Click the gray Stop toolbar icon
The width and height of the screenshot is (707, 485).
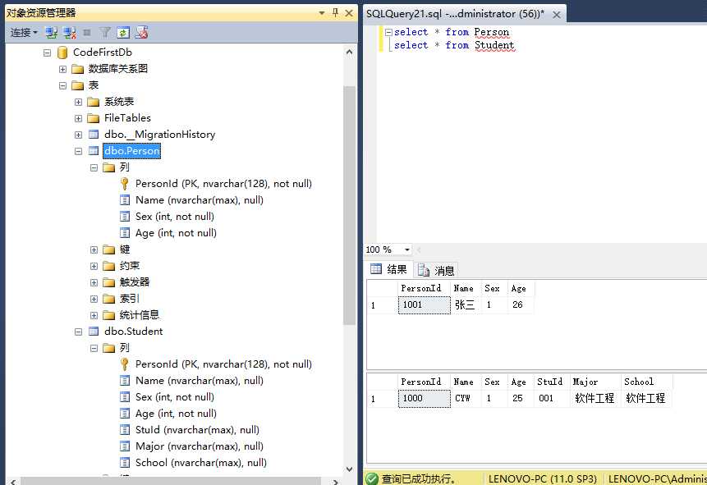[x=87, y=33]
